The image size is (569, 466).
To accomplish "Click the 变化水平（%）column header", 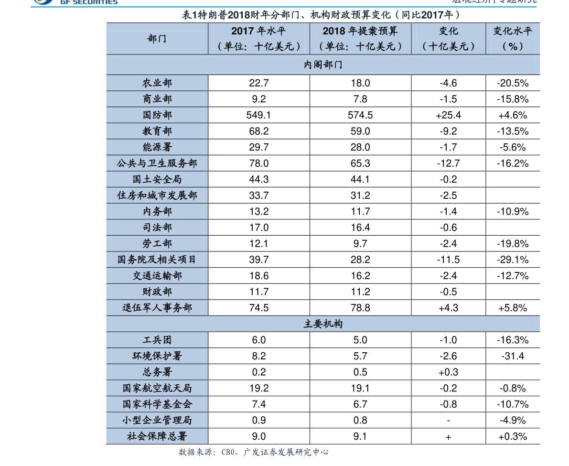I will pyautogui.click(x=512, y=39).
